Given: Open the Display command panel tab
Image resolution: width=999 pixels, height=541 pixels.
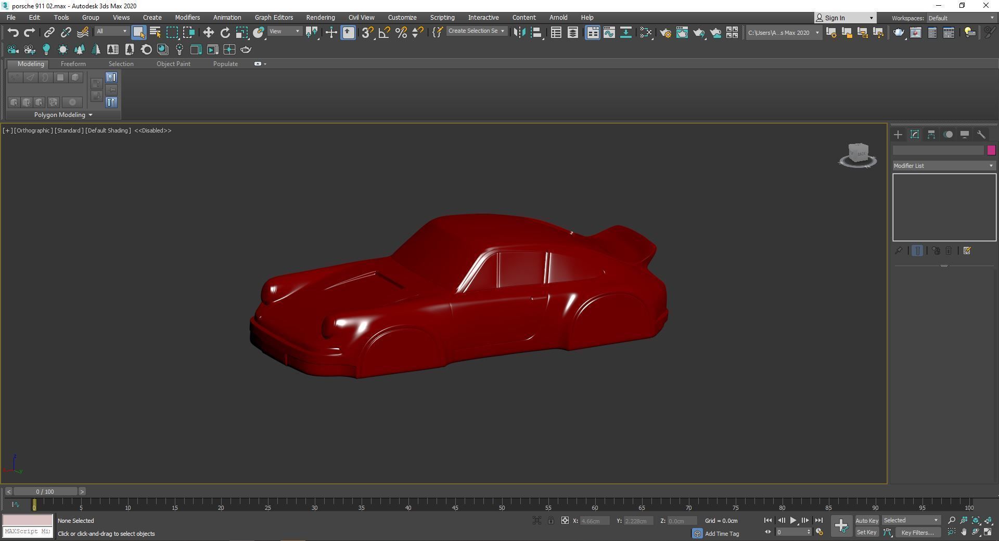Looking at the screenshot, I should 965,135.
